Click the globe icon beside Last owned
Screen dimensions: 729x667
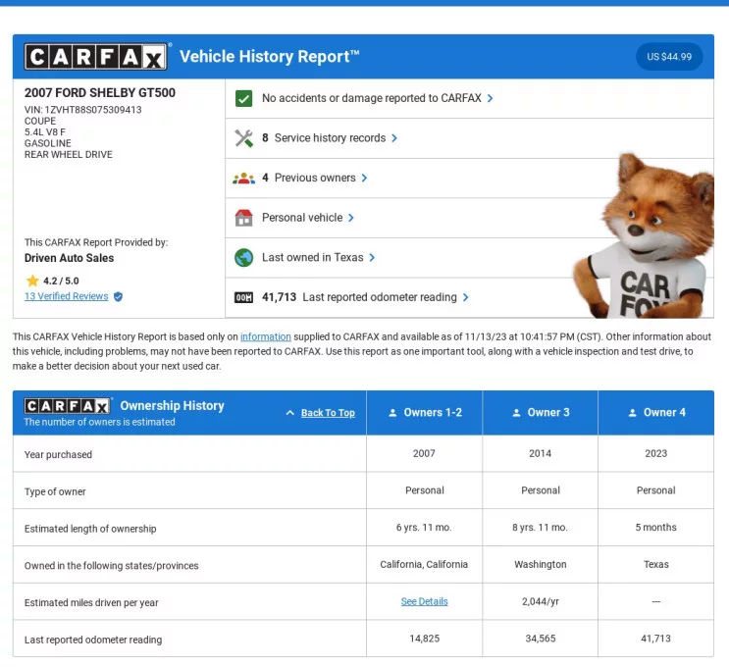pyautogui.click(x=244, y=258)
